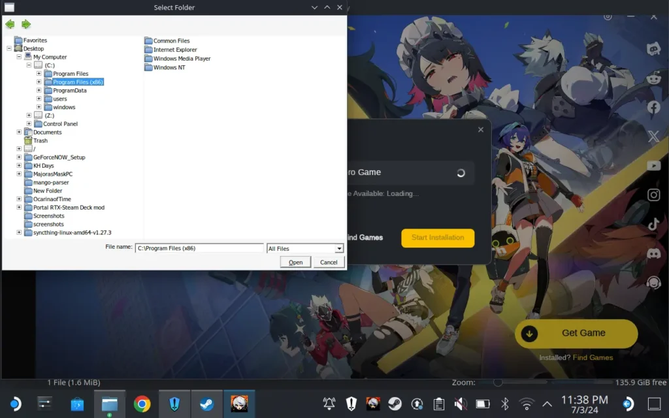Open the Discord icon in launcher sidebar
The width and height of the screenshot is (669, 418).
click(x=653, y=253)
